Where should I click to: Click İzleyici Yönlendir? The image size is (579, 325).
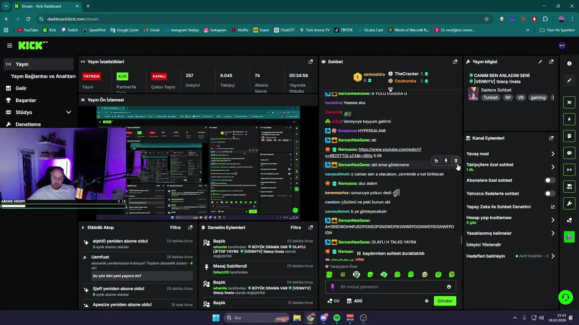(484, 245)
